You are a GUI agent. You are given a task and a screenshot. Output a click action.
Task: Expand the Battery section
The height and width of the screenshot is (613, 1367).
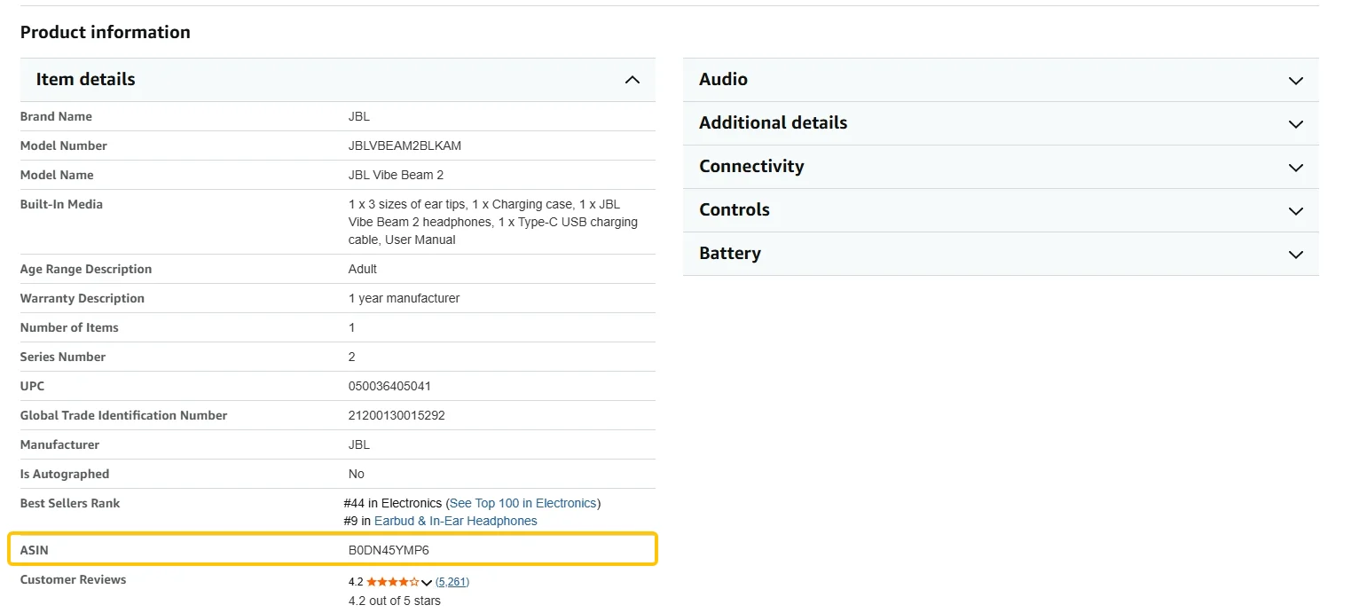click(x=1001, y=254)
